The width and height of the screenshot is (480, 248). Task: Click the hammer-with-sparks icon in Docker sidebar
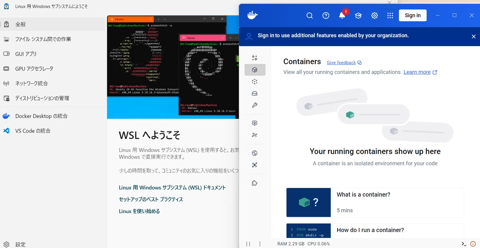point(255,135)
